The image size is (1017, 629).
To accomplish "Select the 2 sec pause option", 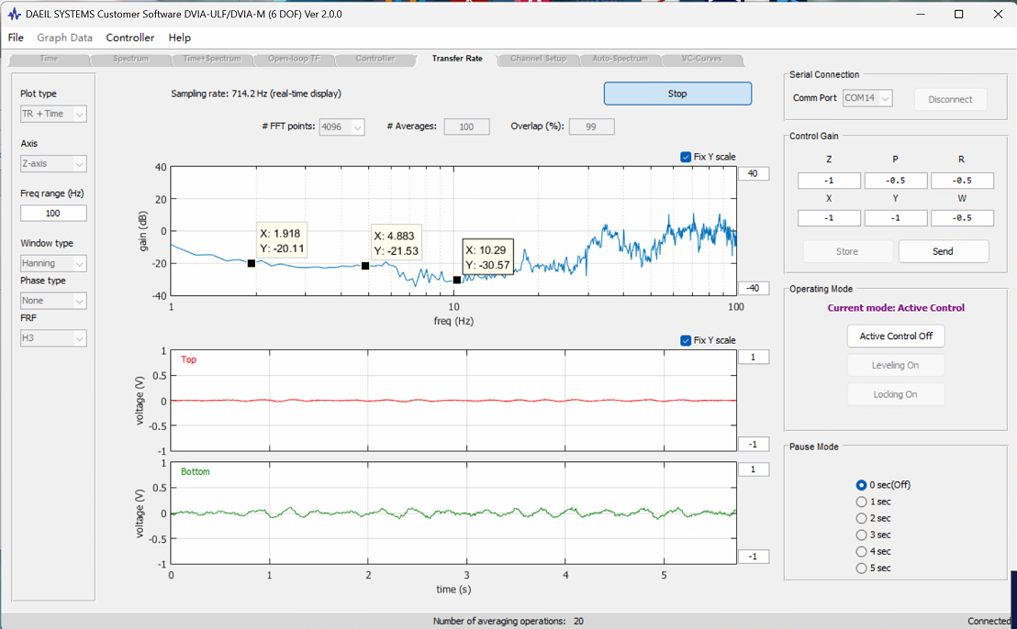I will [861, 519].
